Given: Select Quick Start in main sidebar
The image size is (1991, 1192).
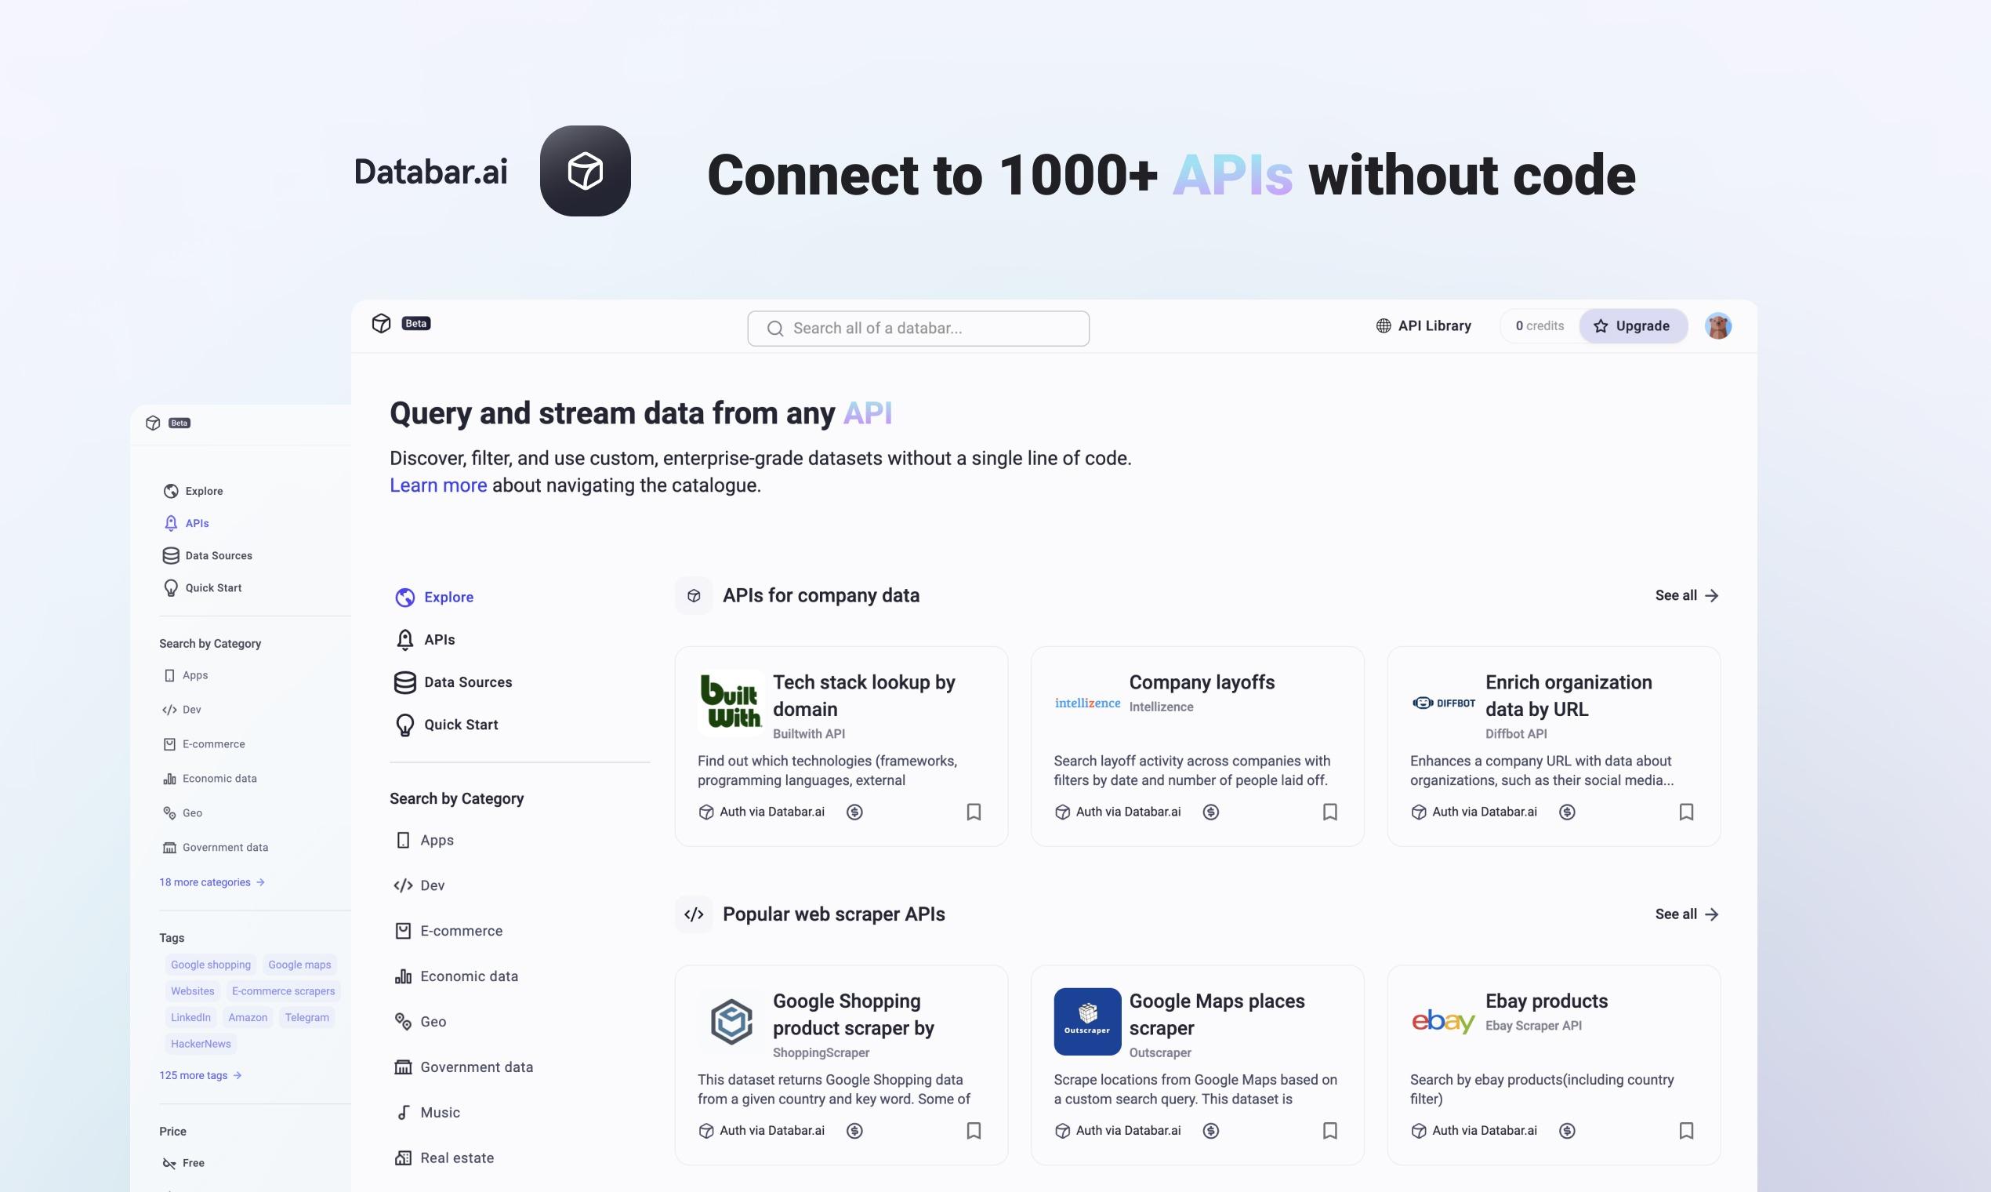Looking at the screenshot, I should tap(460, 725).
